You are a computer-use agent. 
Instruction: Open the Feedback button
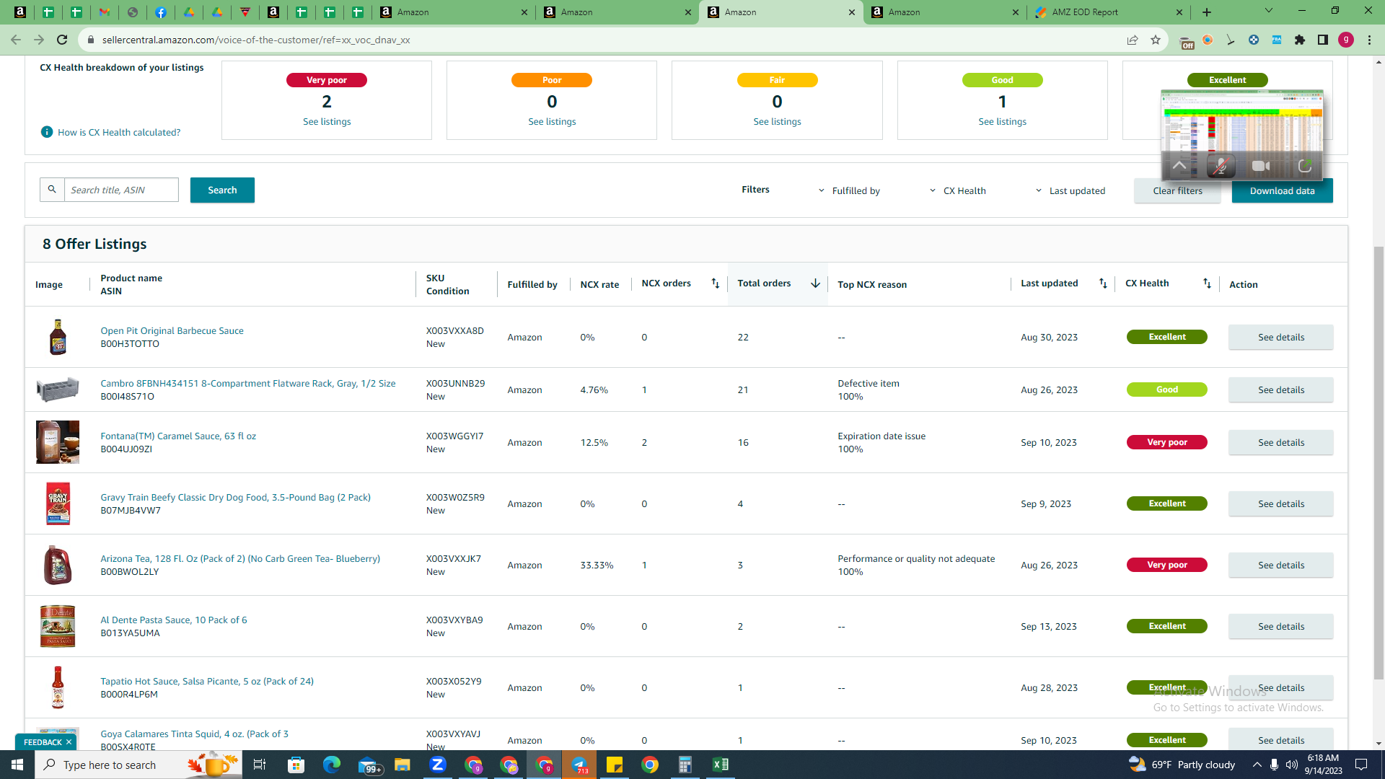click(43, 742)
